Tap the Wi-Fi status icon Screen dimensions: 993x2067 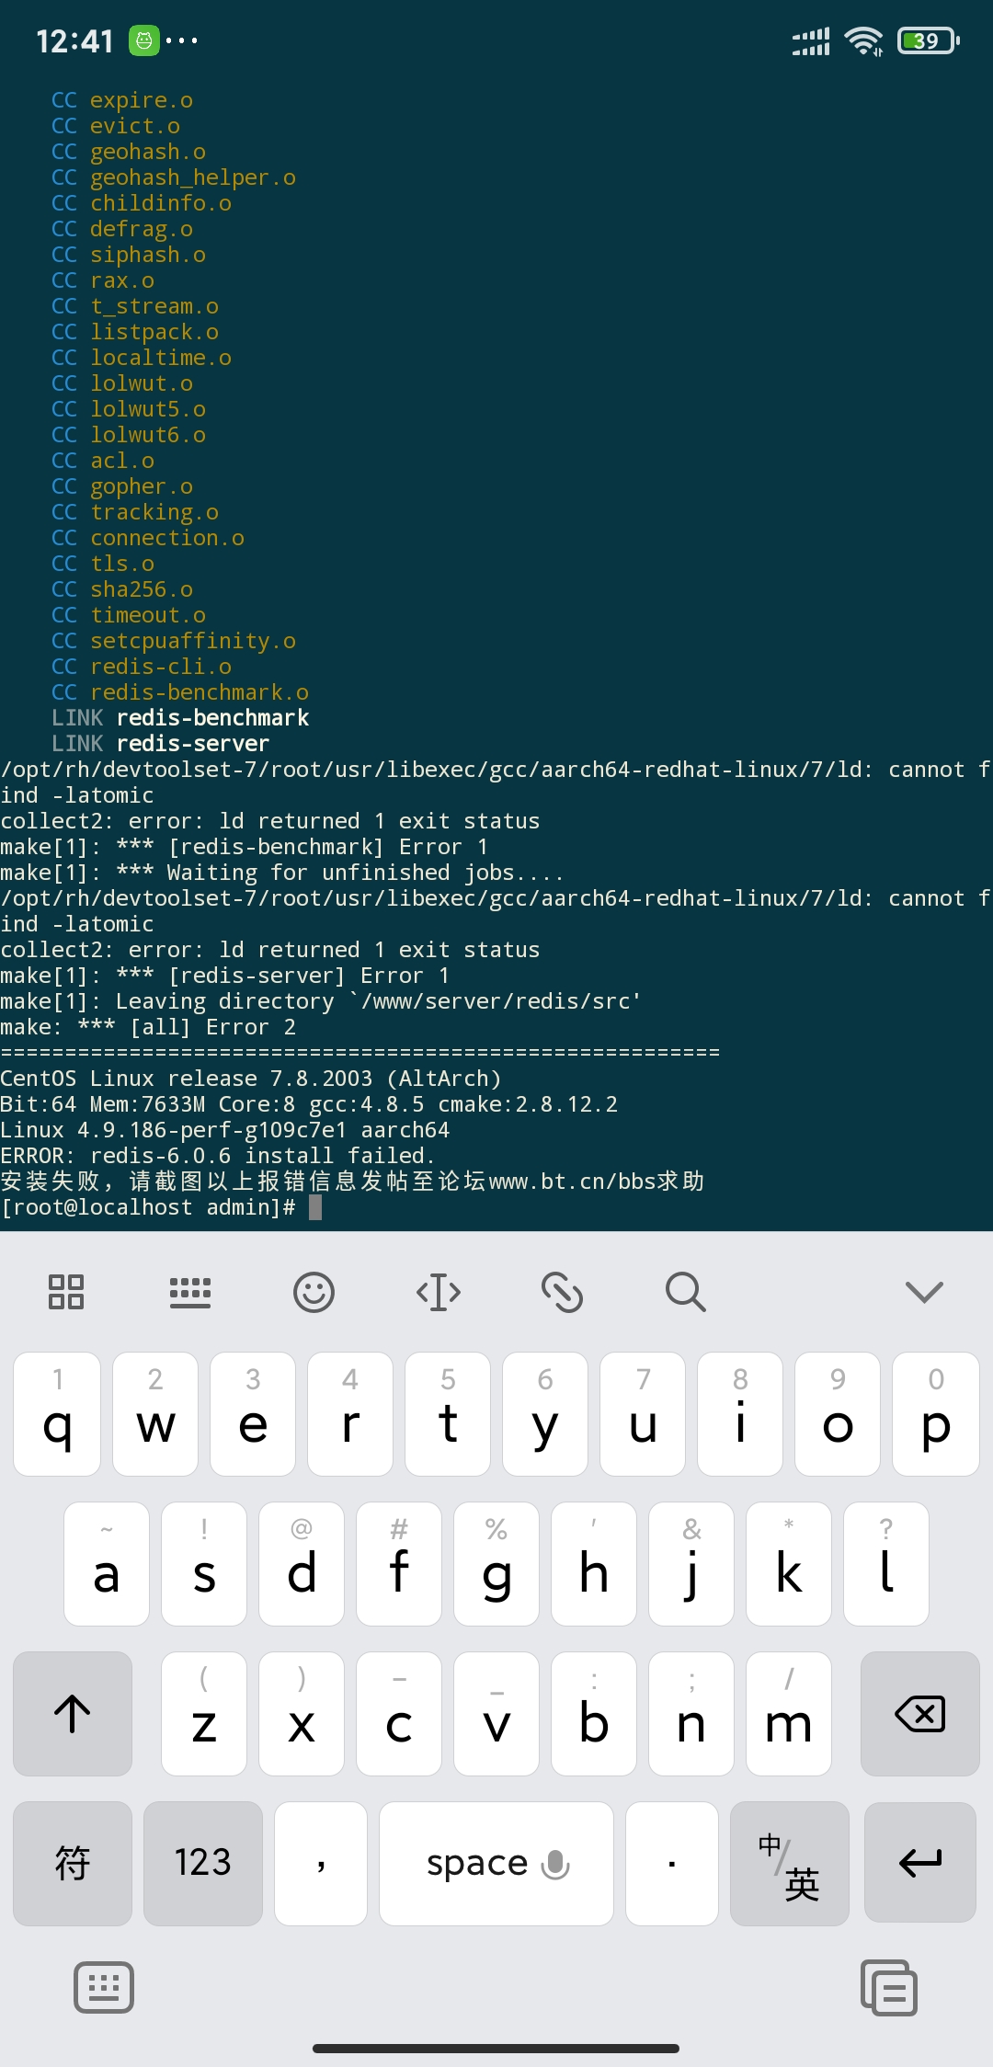pyautogui.click(x=863, y=40)
